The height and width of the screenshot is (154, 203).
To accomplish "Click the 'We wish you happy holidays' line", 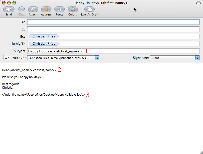I will point(22,77).
